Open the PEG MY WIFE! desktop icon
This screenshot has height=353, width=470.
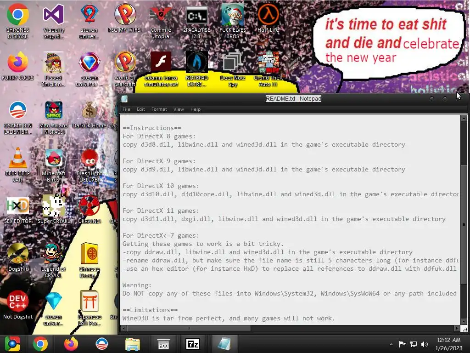coord(125,18)
